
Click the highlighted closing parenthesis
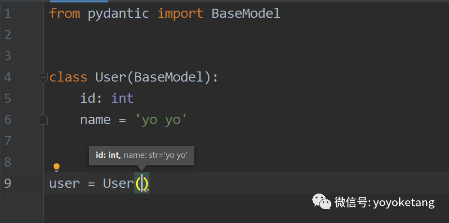click(x=145, y=183)
